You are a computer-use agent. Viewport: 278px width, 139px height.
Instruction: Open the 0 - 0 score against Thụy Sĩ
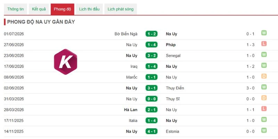point(152,99)
